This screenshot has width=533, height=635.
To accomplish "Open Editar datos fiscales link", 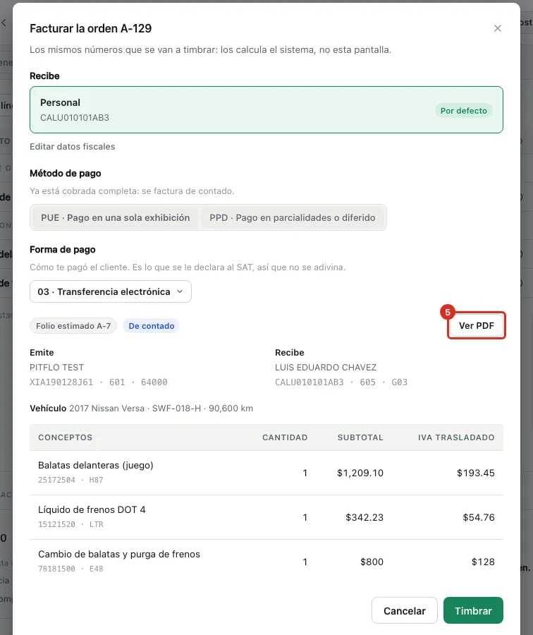I will point(73,147).
